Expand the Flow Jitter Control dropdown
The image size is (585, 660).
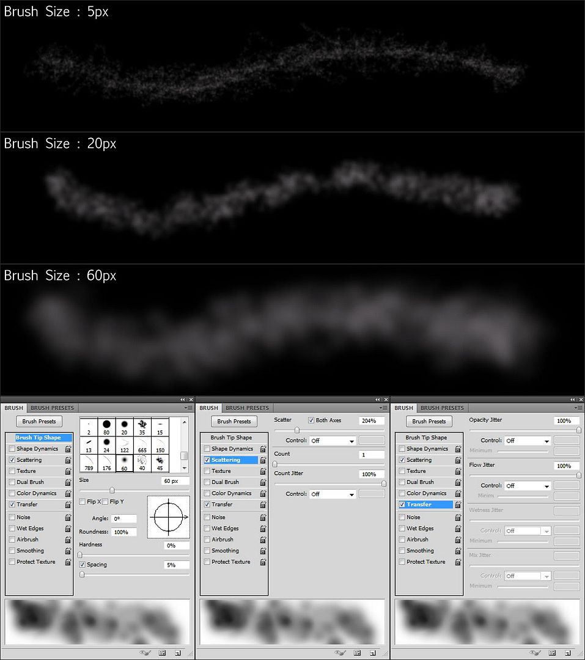(528, 486)
